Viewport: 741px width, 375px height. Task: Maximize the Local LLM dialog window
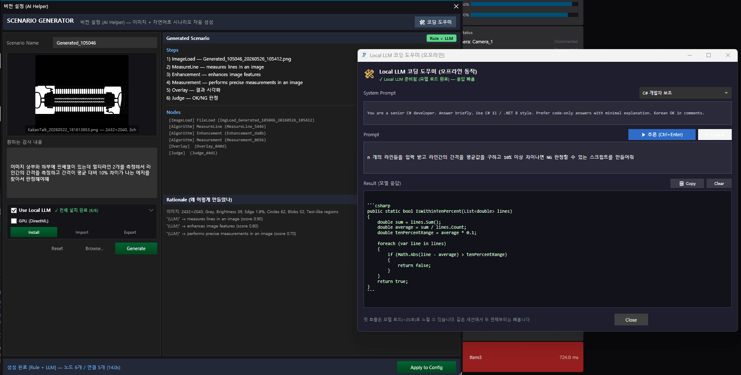coord(709,55)
